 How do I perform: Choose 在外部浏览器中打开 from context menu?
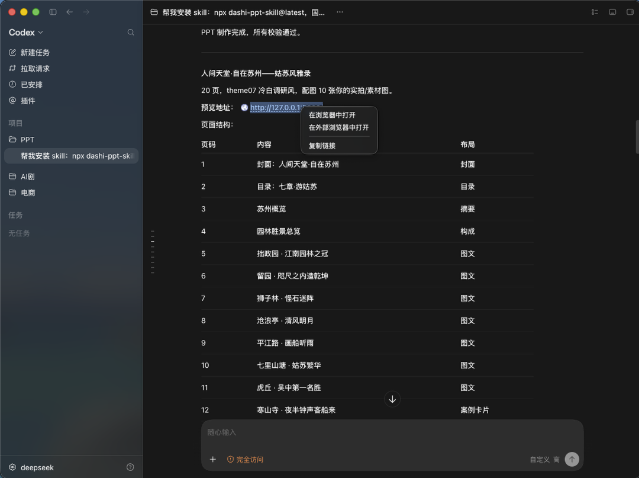pyautogui.click(x=339, y=128)
